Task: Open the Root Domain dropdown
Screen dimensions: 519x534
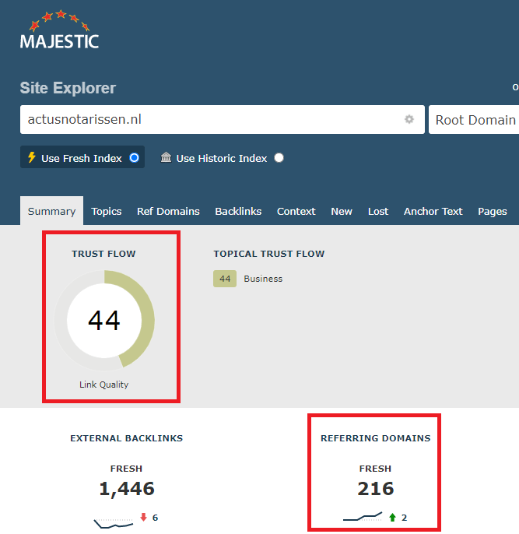Action: point(475,120)
